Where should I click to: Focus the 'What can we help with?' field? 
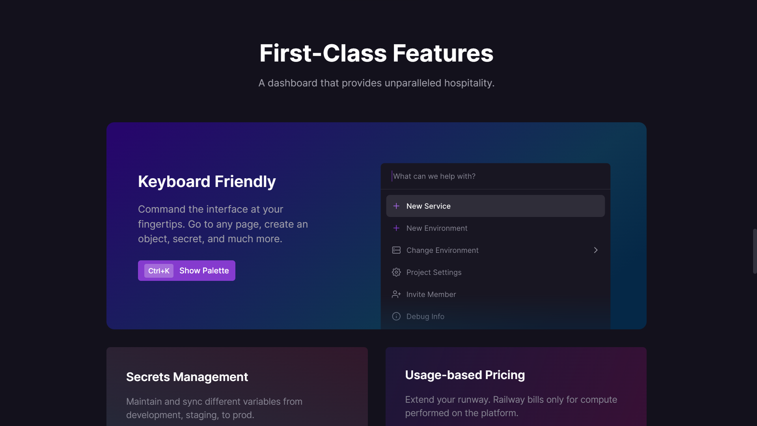pos(495,176)
